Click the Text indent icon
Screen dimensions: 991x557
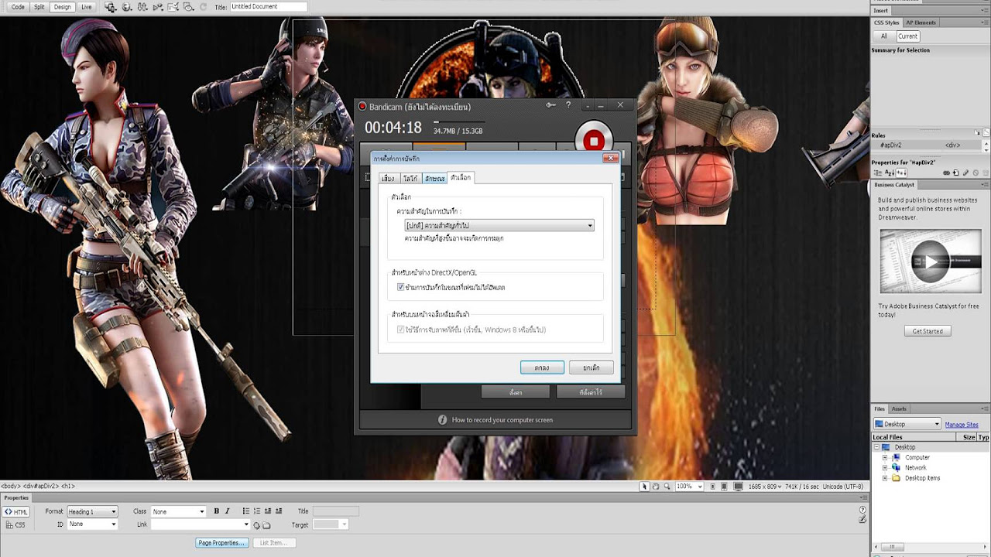pos(279,511)
